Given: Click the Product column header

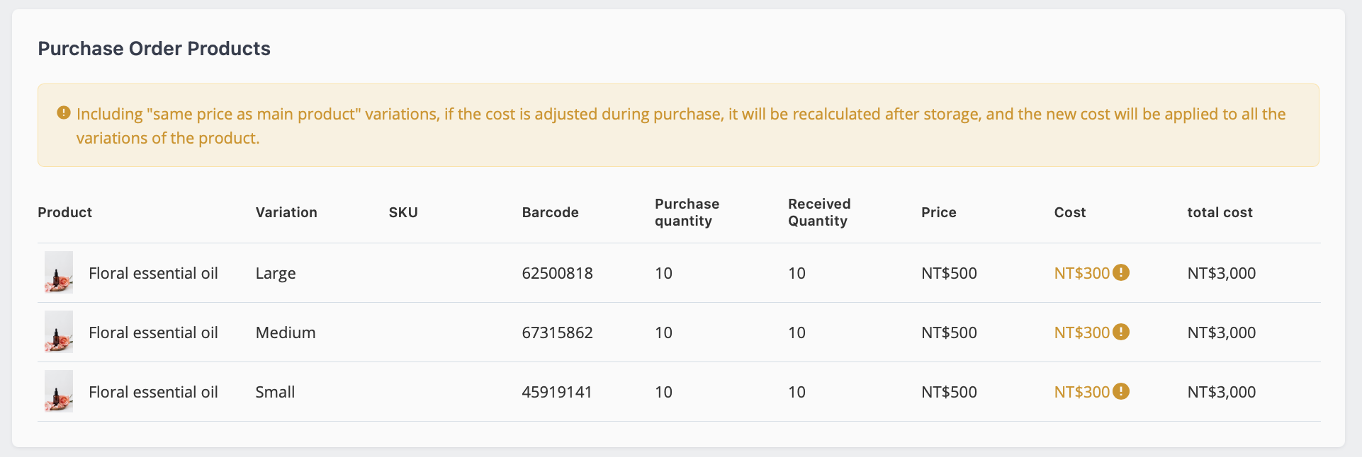Looking at the screenshot, I should pyautogui.click(x=65, y=212).
